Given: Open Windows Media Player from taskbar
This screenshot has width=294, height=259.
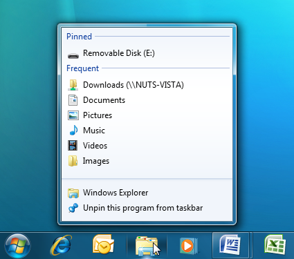Looking at the screenshot, I should [188, 246].
